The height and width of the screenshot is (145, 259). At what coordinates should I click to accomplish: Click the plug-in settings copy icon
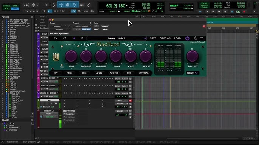click(x=79, y=29)
